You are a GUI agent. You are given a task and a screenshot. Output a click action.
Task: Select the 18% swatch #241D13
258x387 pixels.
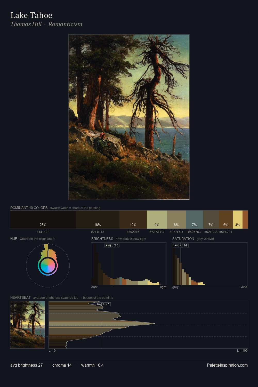pyautogui.click(x=98, y=220)
